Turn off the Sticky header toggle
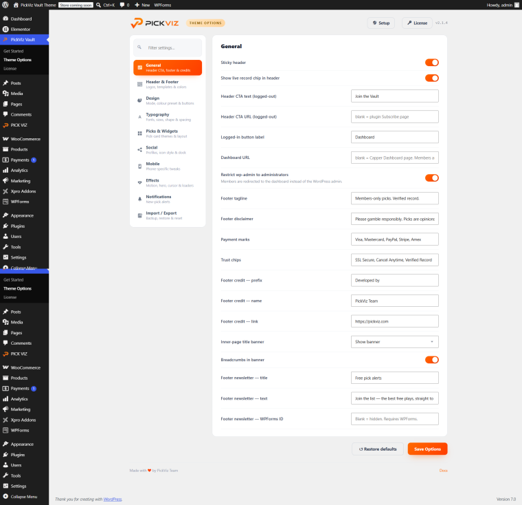 (x=432, y=63)
